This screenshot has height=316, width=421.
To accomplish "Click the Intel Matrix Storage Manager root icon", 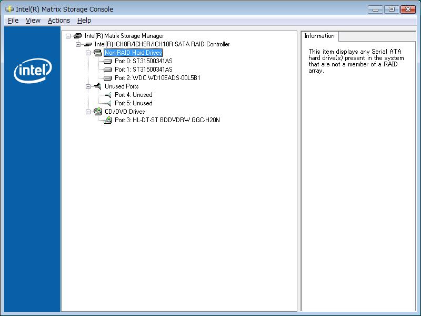I will pyautogui.click(x=77, y=36).
